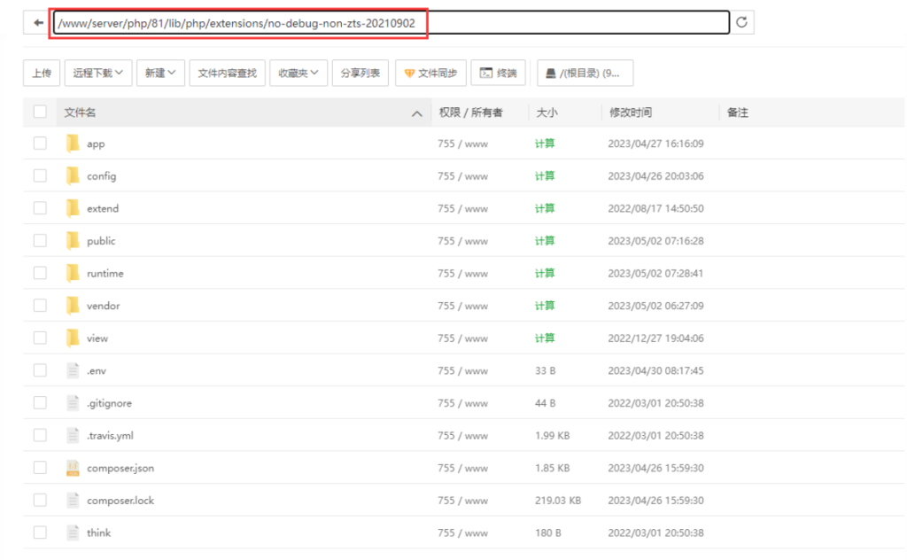907x560 pixels.
Task: Click the back arrow icon beside path bar
Action: pyautogui.click(x=37, y=23)
